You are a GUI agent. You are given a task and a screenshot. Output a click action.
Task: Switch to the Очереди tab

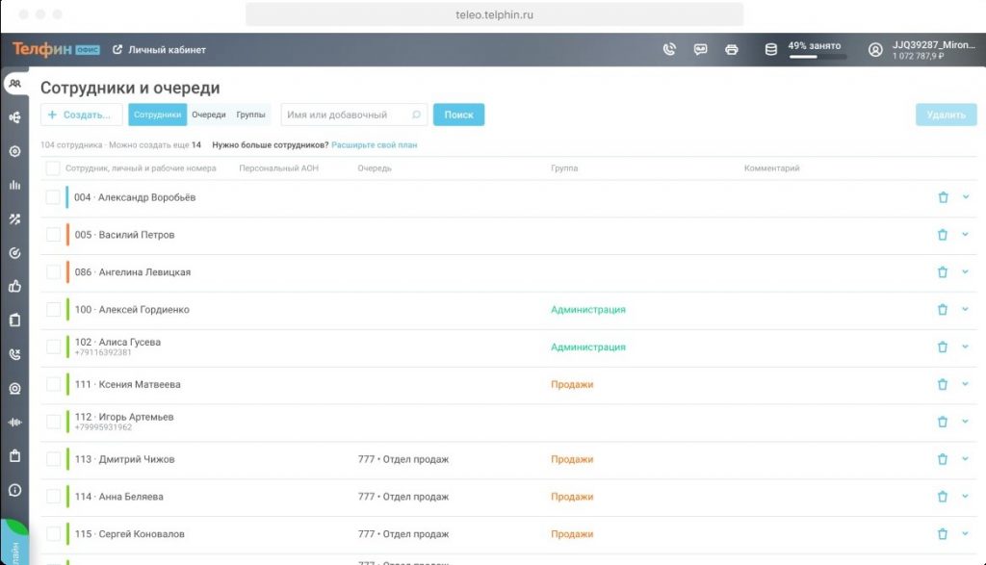coord(208,115)
